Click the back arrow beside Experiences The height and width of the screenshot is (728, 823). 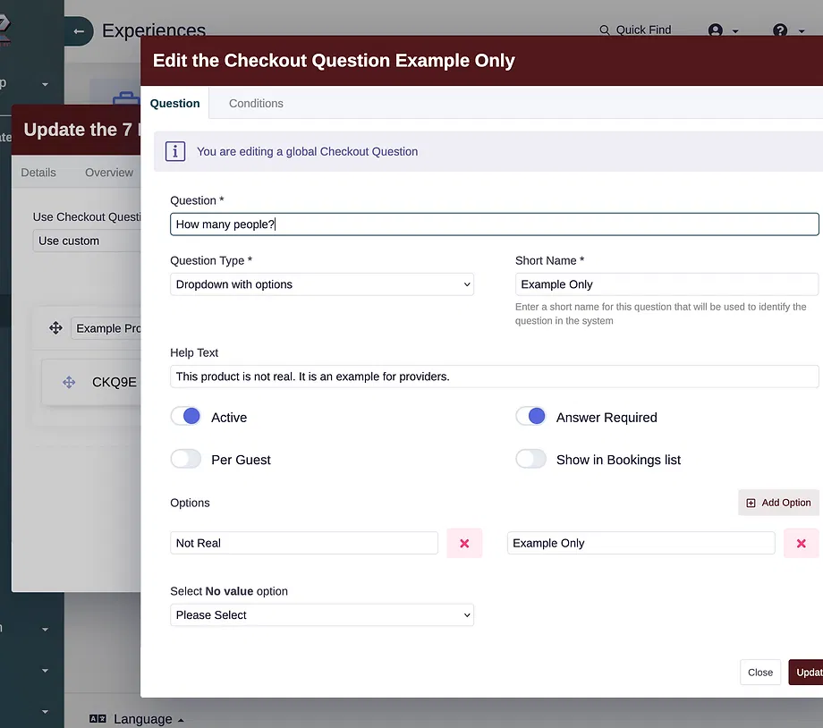click(x=79, y=31)
